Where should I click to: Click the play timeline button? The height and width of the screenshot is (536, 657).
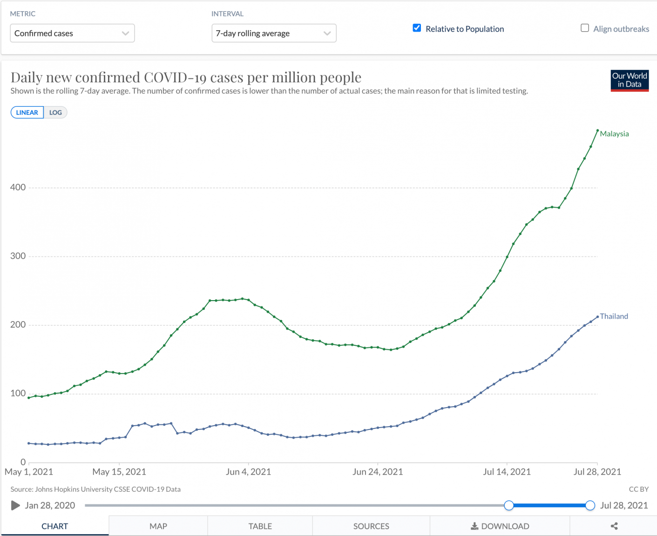(15, 505)
